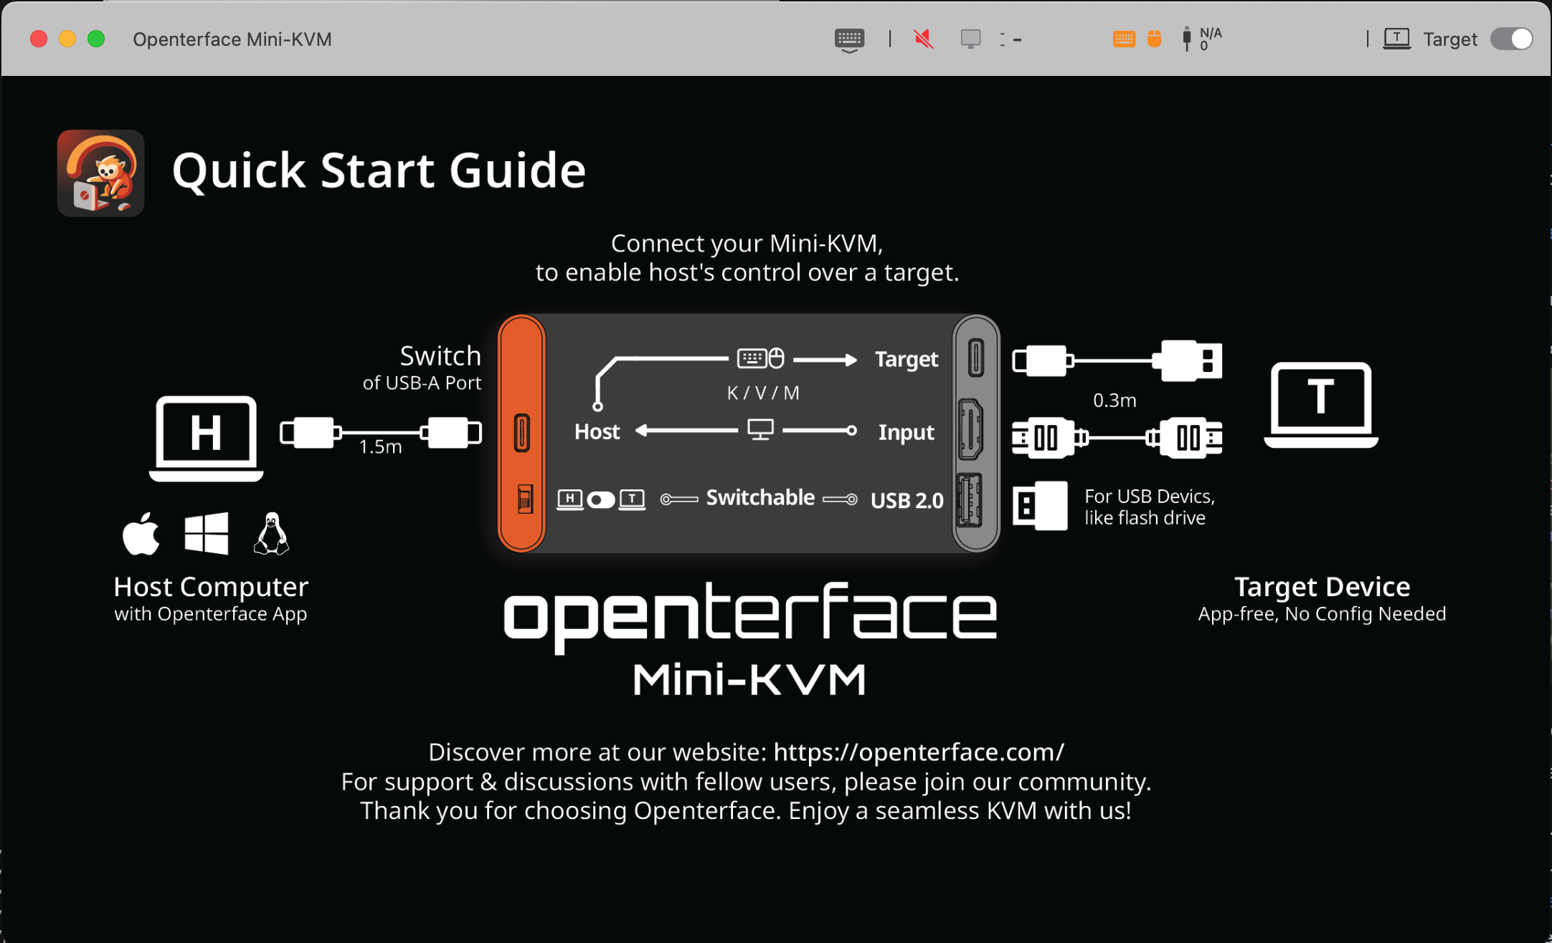Click the resolution dashes indicator in toolbar
Image resolution: width=1552 pixels, height=943 pixels.
tap(1011, 39)
